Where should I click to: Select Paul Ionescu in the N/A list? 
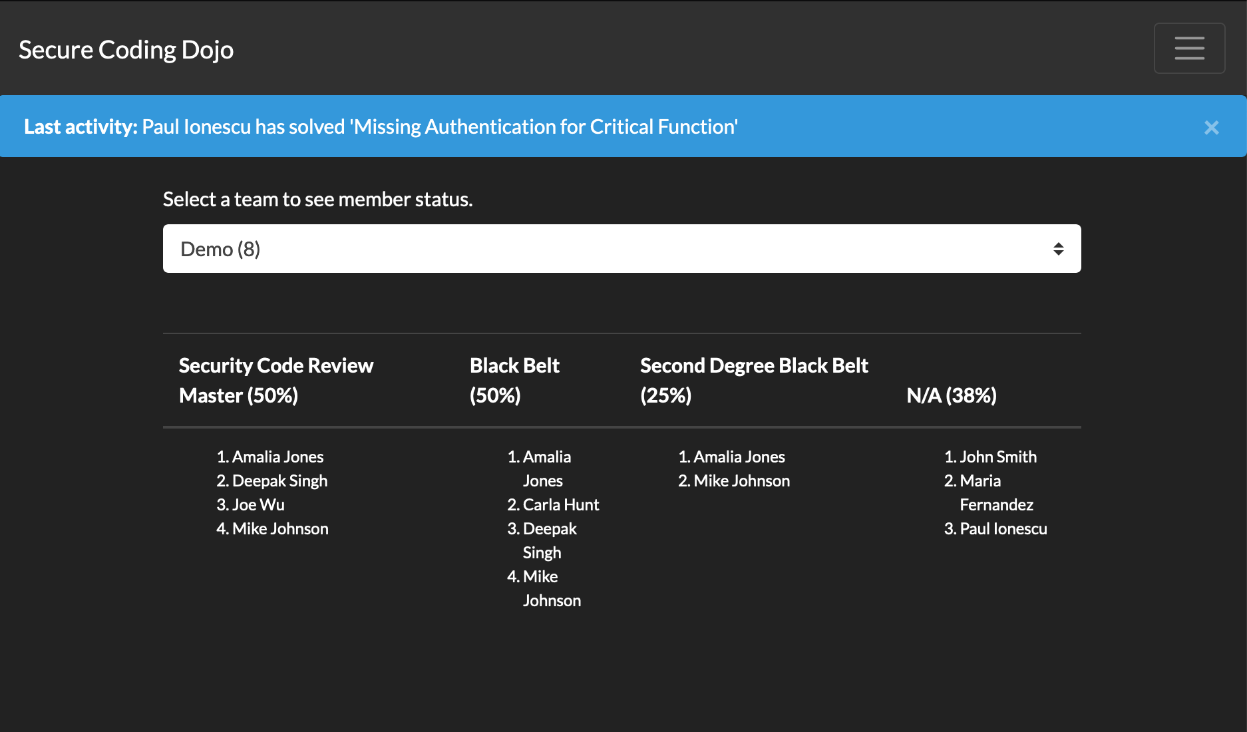point(1003,529)
